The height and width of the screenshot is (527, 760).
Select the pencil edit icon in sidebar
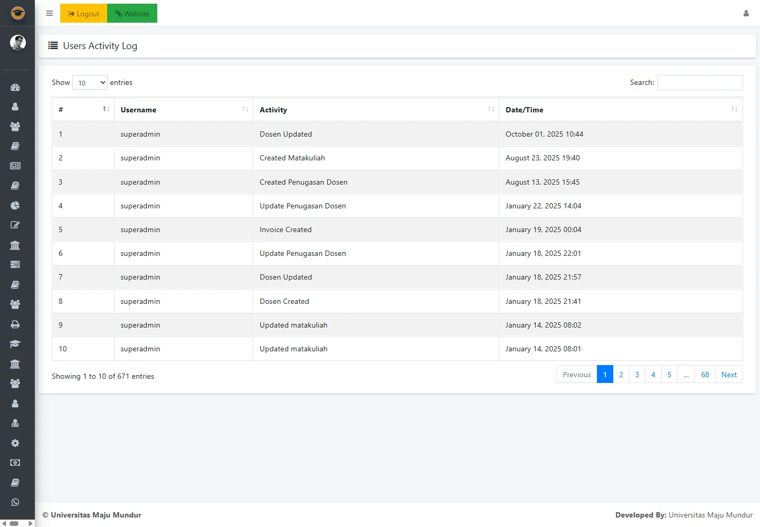coord(15,225)
